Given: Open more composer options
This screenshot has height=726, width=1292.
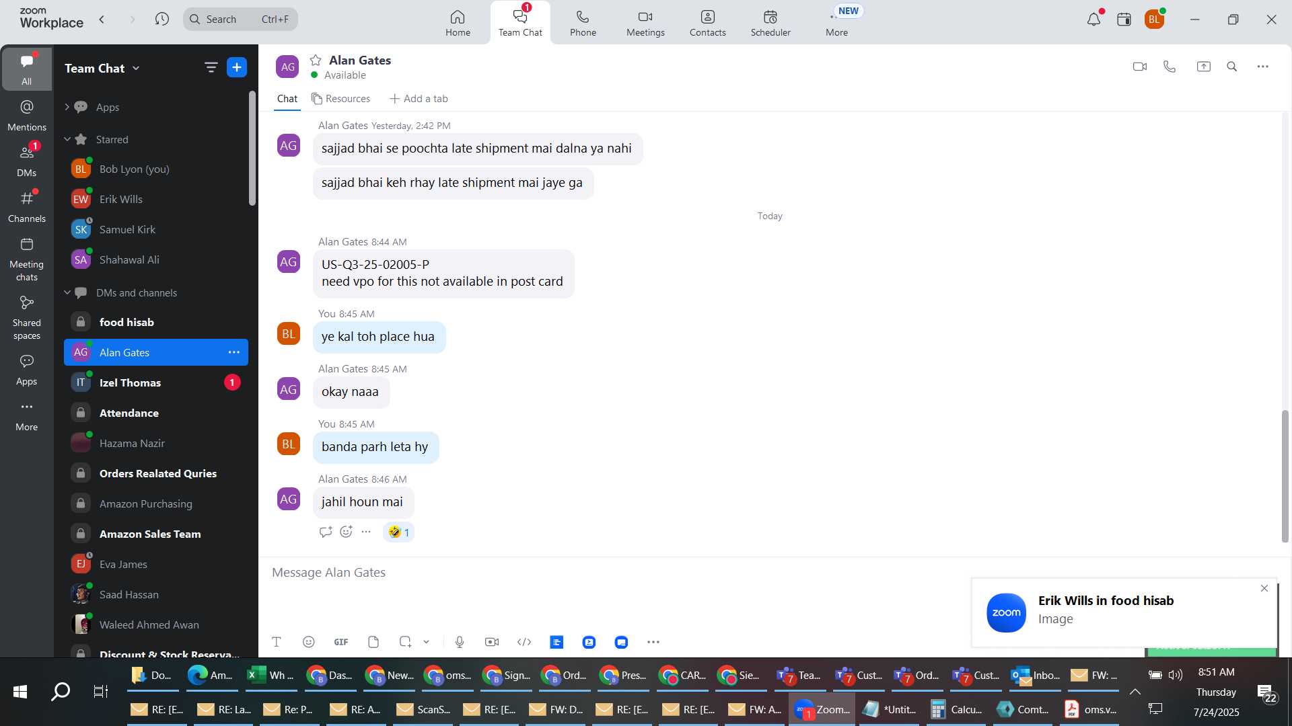Looking at the screenshot, I should coord(653,642).
